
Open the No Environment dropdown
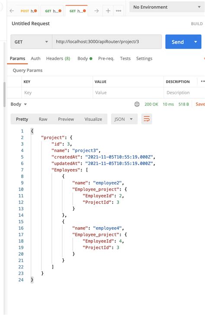pos(167,7)
